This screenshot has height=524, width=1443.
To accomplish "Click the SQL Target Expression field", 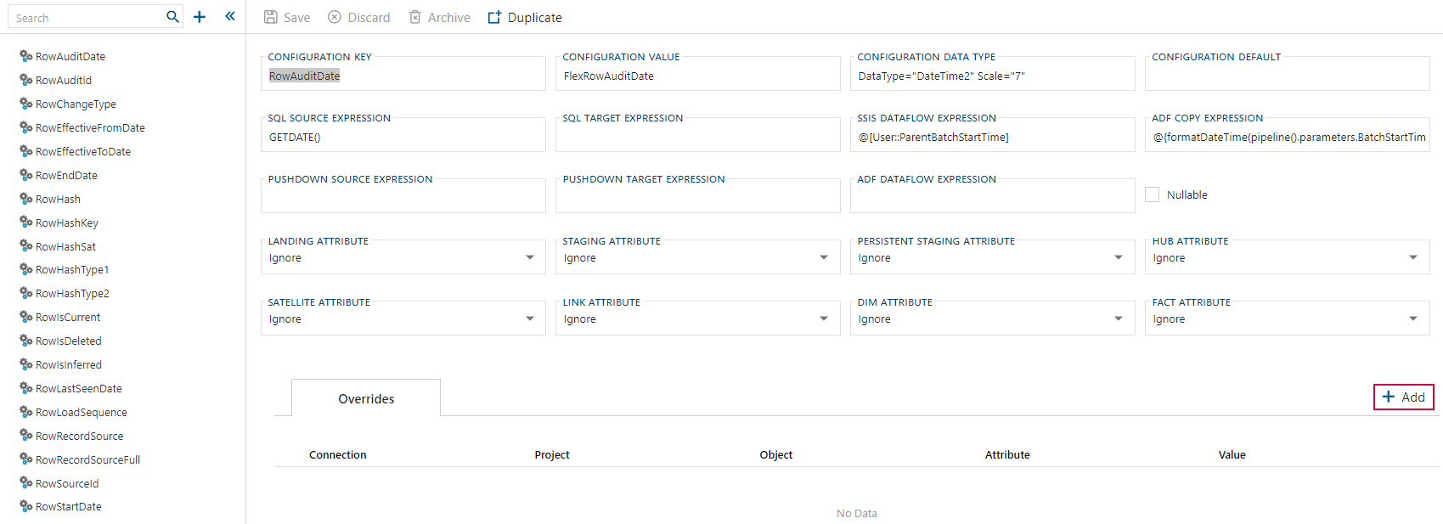I will pos(697,136).
